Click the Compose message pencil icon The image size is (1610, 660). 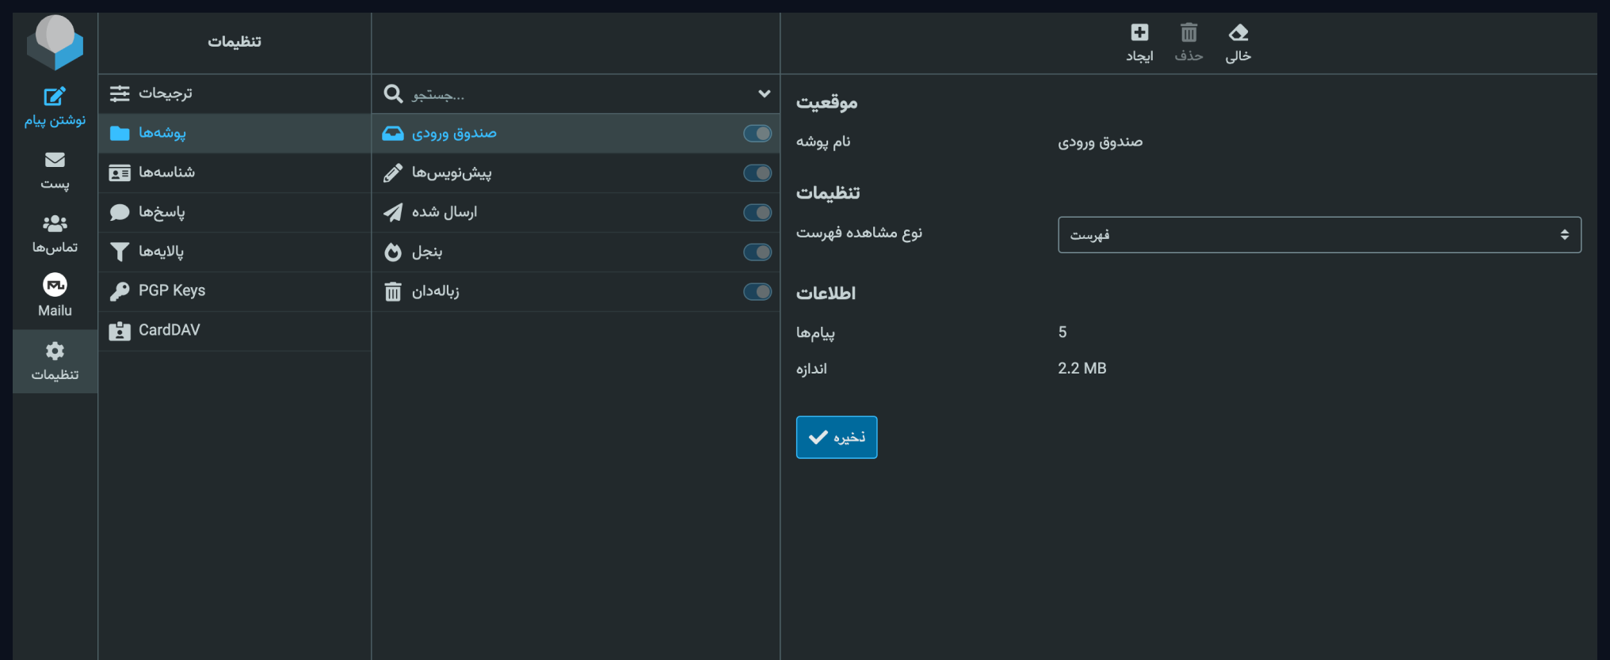click(x=55, y=97)
